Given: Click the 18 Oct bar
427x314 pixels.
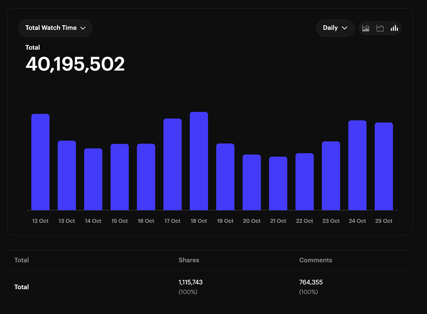Looking at the screenshot, I should tap(199, 161).
